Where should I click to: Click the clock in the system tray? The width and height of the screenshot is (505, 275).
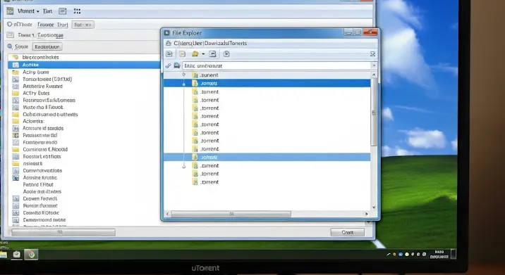(439, 255)
